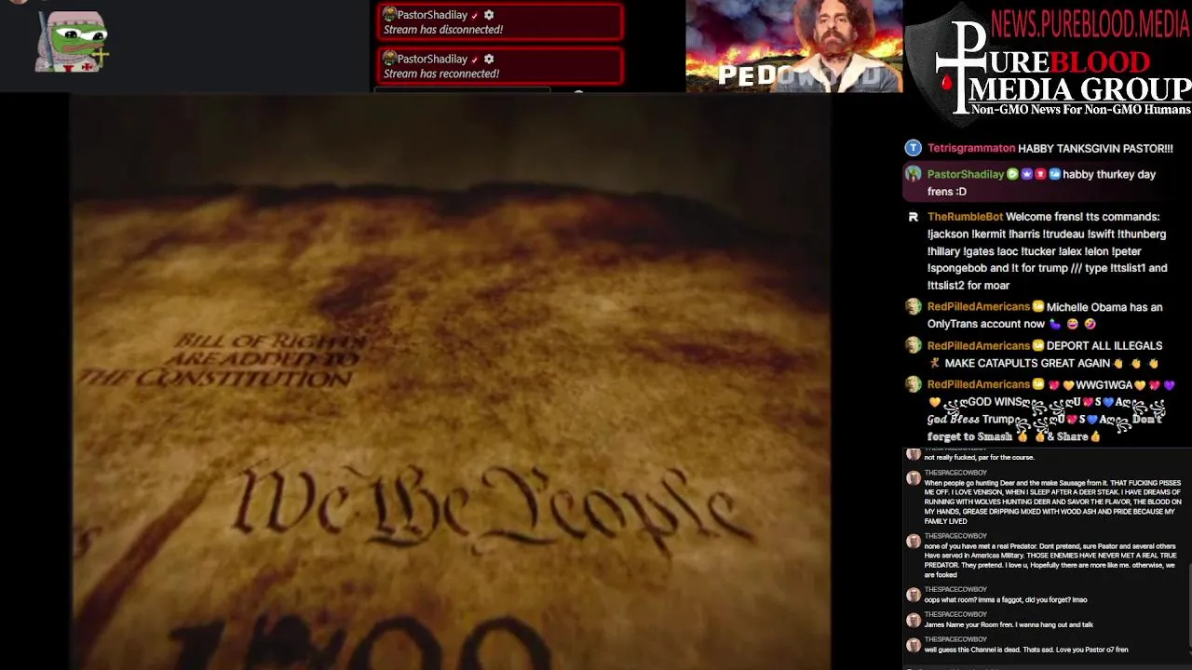Click TheRumbleBot's R logo icon
The image size is (1192, 670).
(x=913, y=217)
